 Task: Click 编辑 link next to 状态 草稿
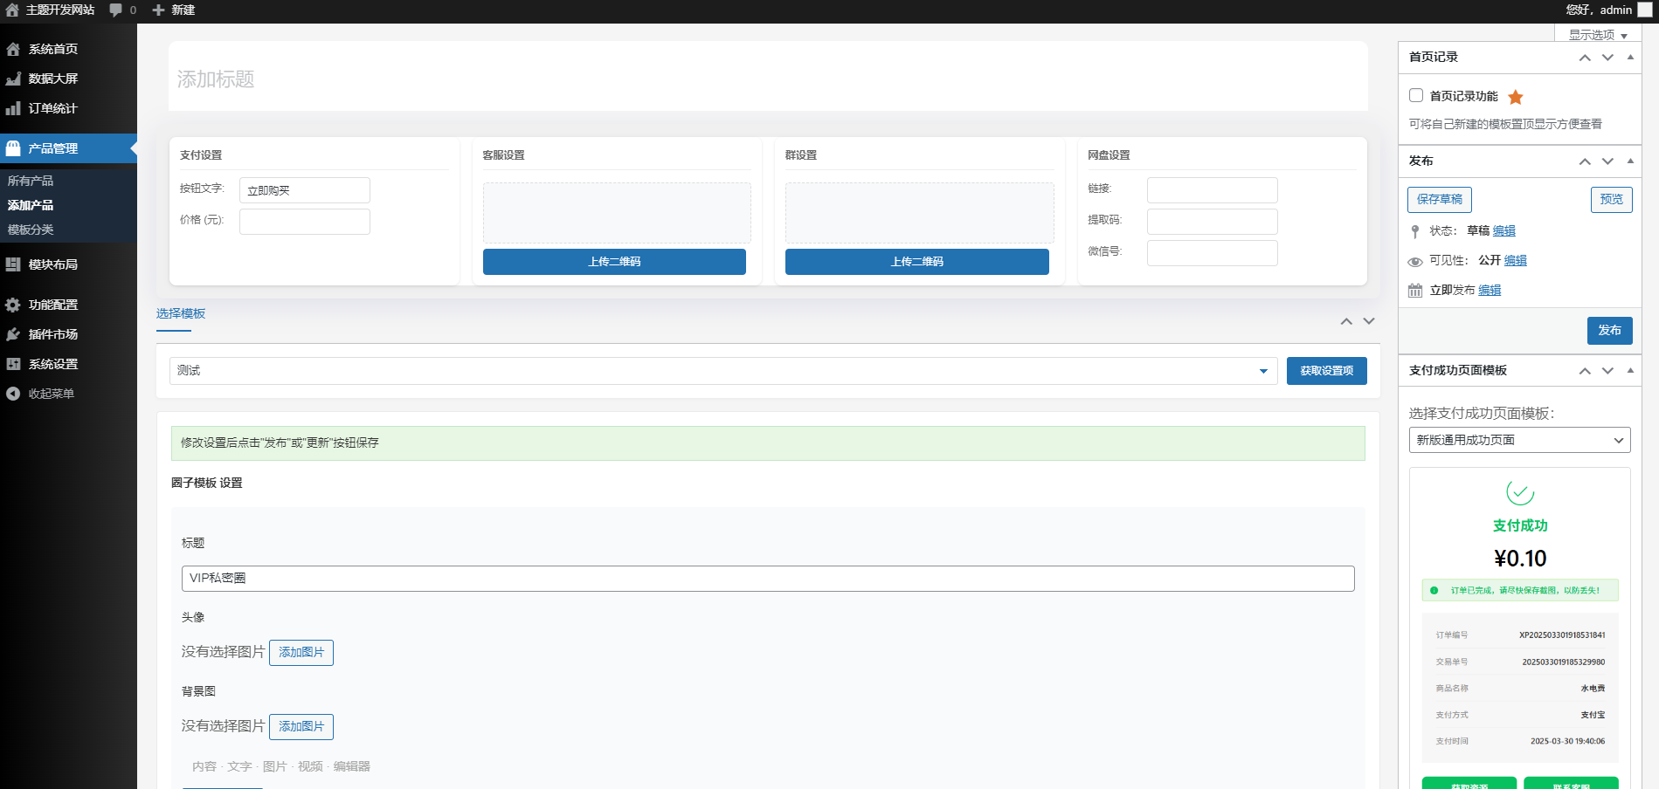click(x=1504, y=231)
